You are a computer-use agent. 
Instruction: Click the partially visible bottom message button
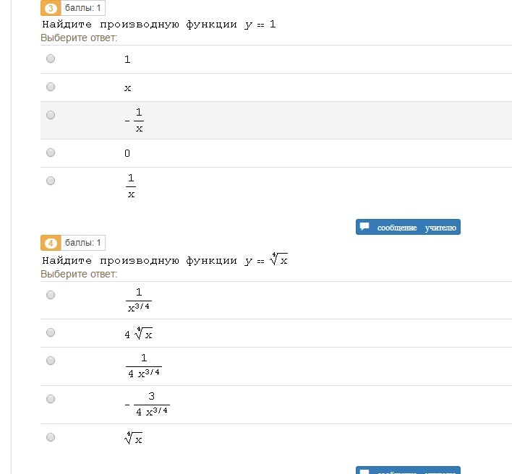coord(408,470)
